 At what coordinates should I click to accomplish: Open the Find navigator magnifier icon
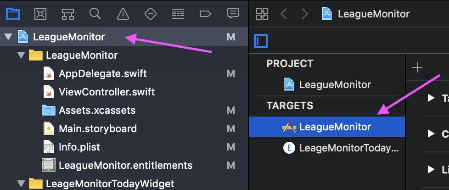[x=95, y=14]
